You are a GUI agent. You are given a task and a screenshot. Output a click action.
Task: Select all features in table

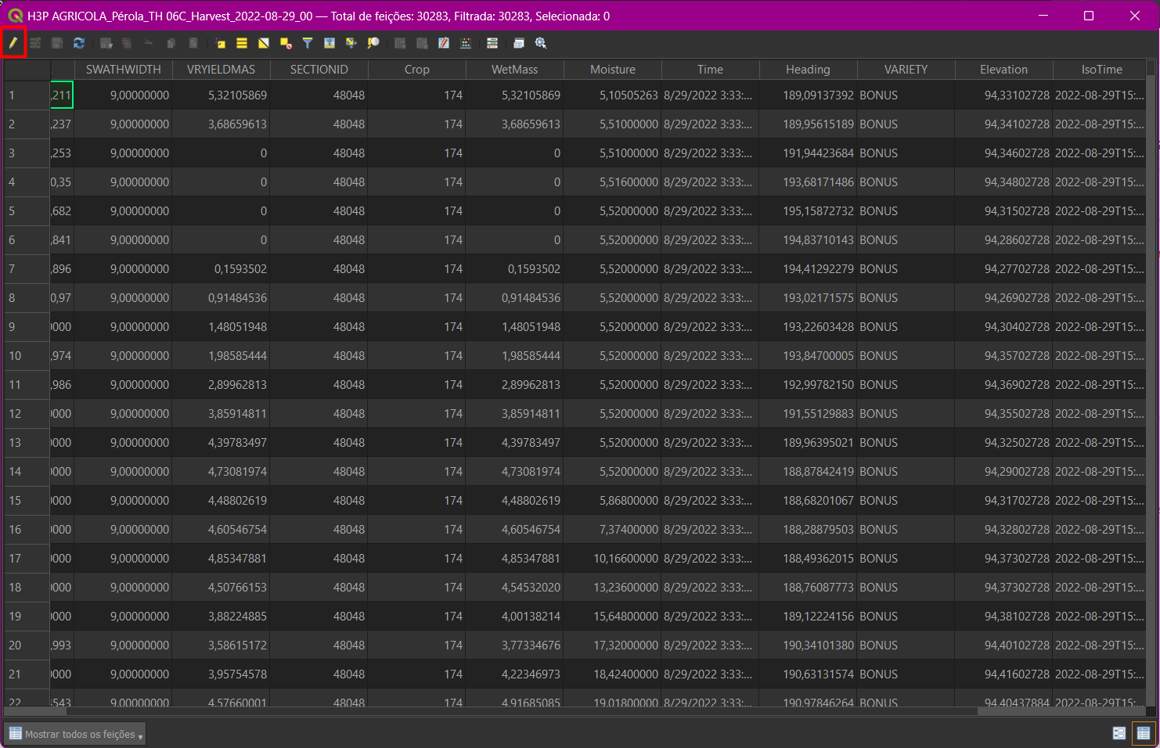[242, 43]
